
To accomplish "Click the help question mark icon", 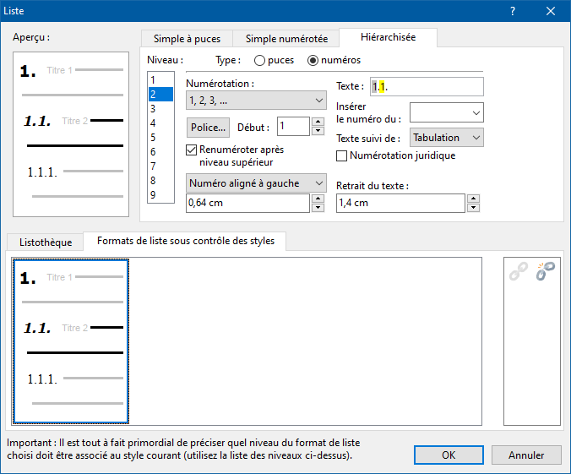I will click(513, 11).
